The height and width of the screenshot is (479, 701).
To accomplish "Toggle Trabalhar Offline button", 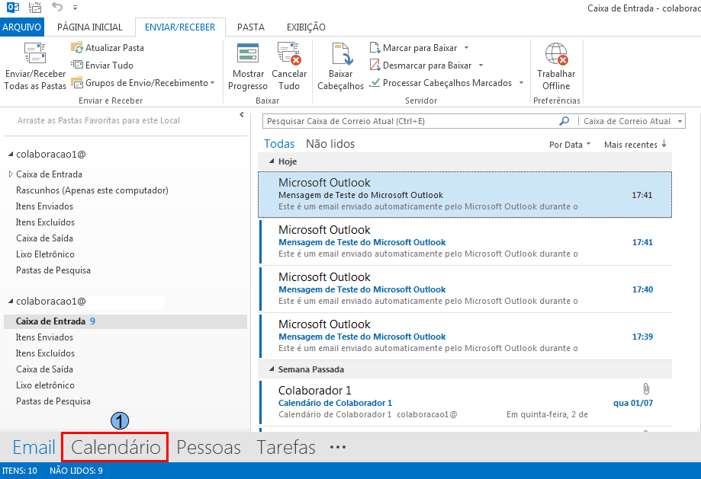I will [x=556, y=66].
